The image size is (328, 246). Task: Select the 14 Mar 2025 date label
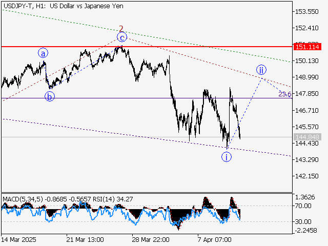[19, 239]
